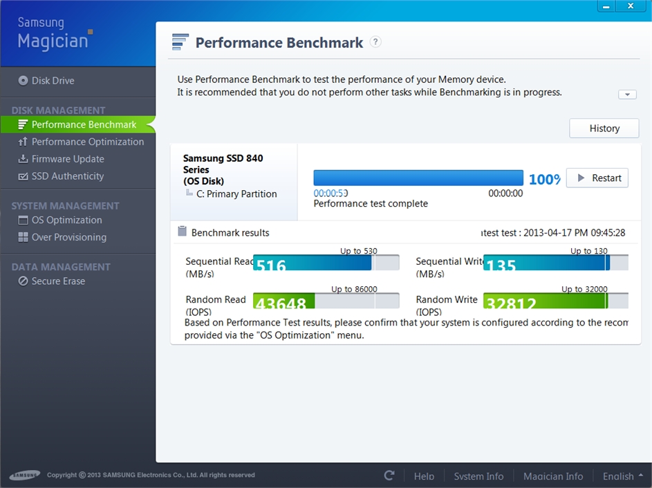Click the Firmware Update download icon
652x488 pixels.
tap(23, 159)
